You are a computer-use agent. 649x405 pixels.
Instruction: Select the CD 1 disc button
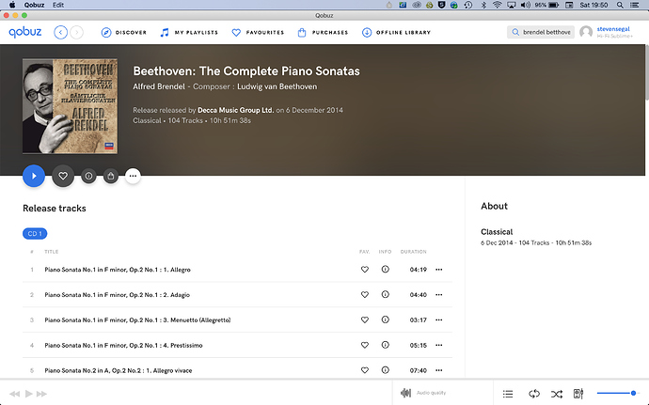click(x=35, y=234)
